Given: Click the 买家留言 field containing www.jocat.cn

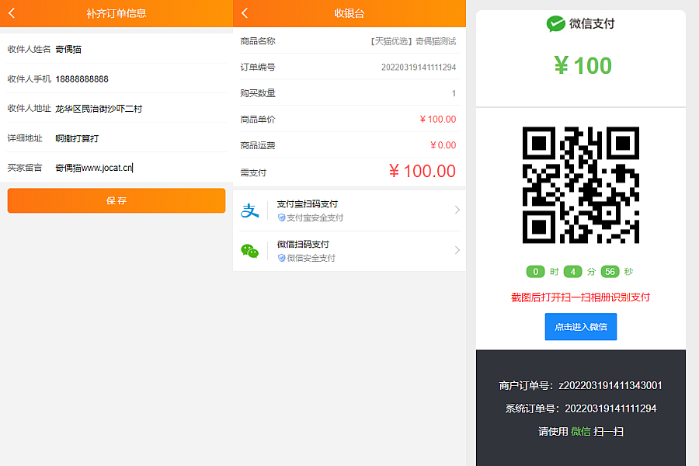Looking at the screenshot, I should coord(140,168).
